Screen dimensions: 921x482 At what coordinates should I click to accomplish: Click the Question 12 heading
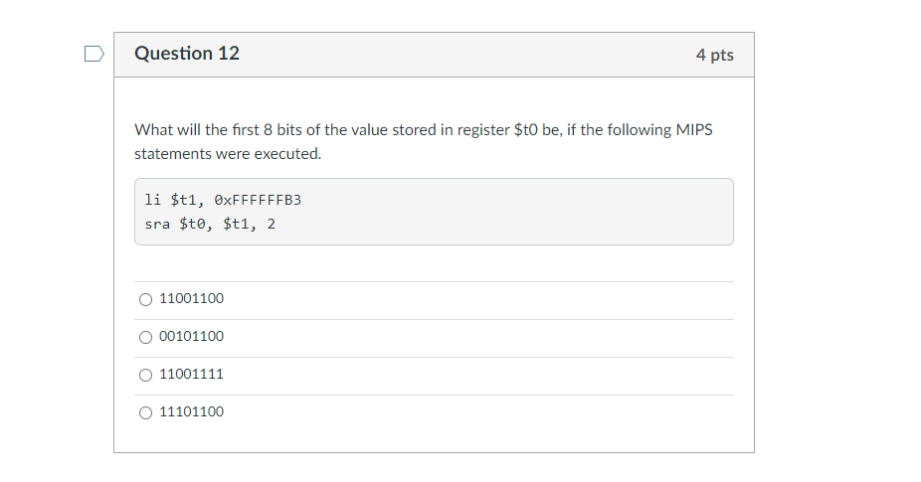[x=187, y=54]
